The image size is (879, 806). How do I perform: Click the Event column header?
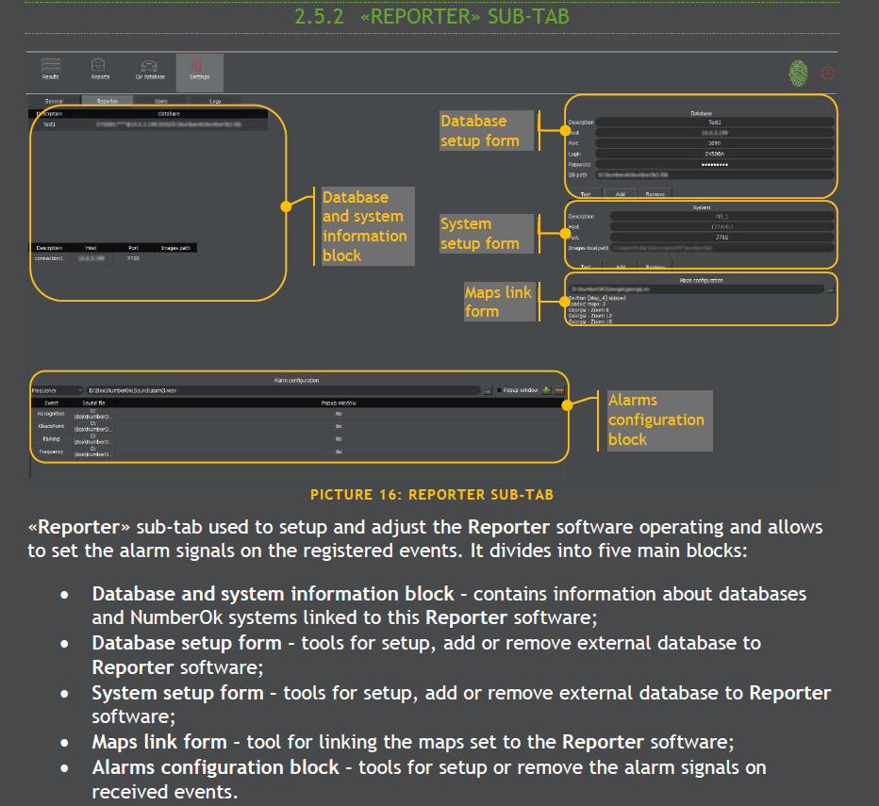coord(51,403)
